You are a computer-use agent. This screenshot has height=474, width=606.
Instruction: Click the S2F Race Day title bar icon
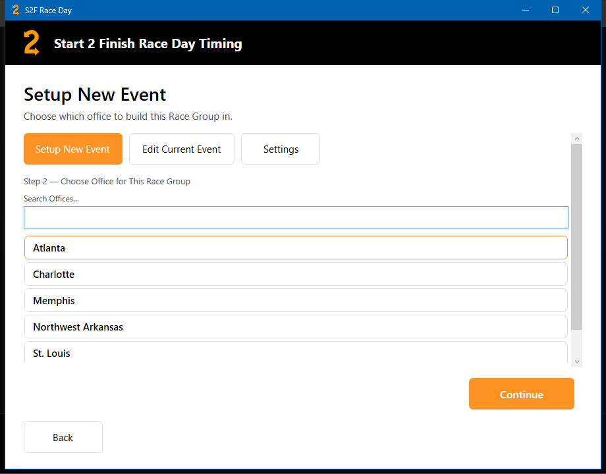tap(15, 10)
